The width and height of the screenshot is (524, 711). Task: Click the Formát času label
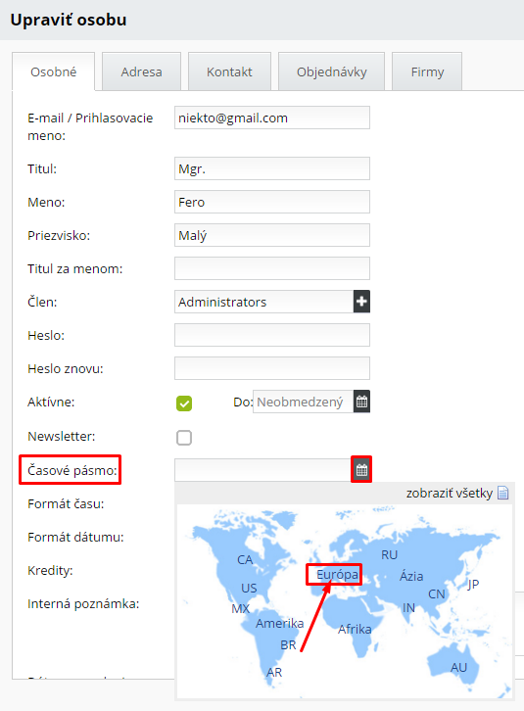tap(66, 503)
